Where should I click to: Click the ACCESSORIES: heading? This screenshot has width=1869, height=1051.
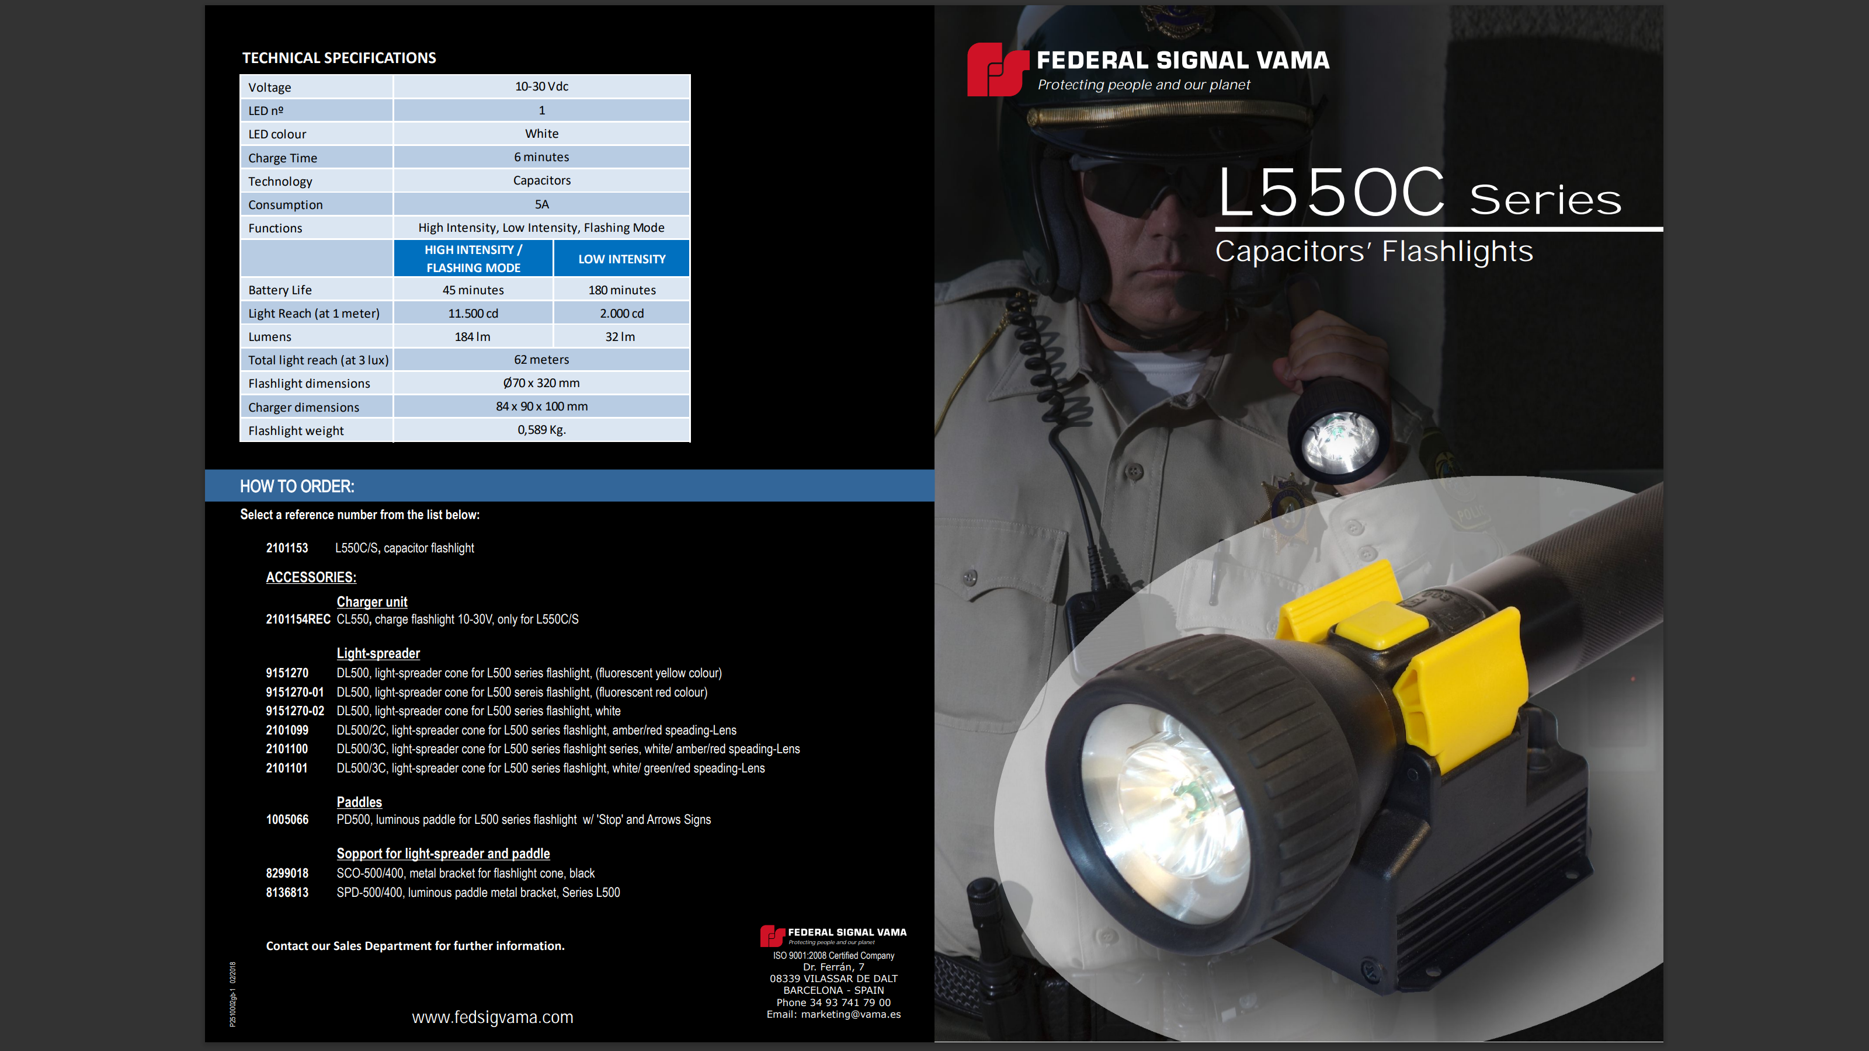tap(311, 577)
